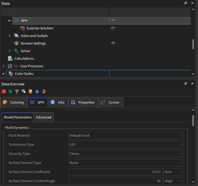Open the Turbulence Type dropdown
The image size is (198, 186).
tap(126, 145)
